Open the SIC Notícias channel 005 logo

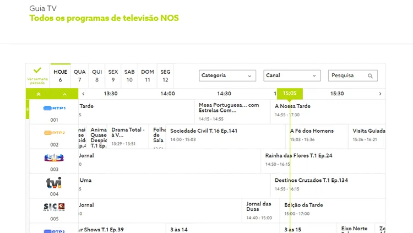[x=54, y=207]
